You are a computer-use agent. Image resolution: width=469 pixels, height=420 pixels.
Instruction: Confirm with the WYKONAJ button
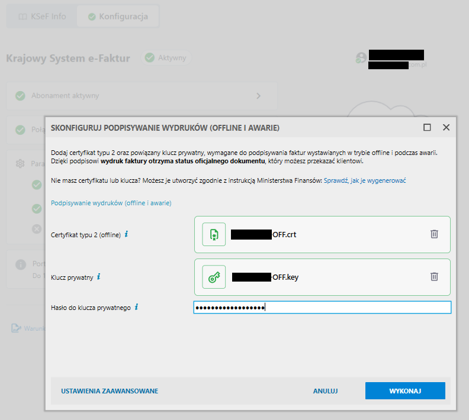pyautogui.click(x=405, y=391)
